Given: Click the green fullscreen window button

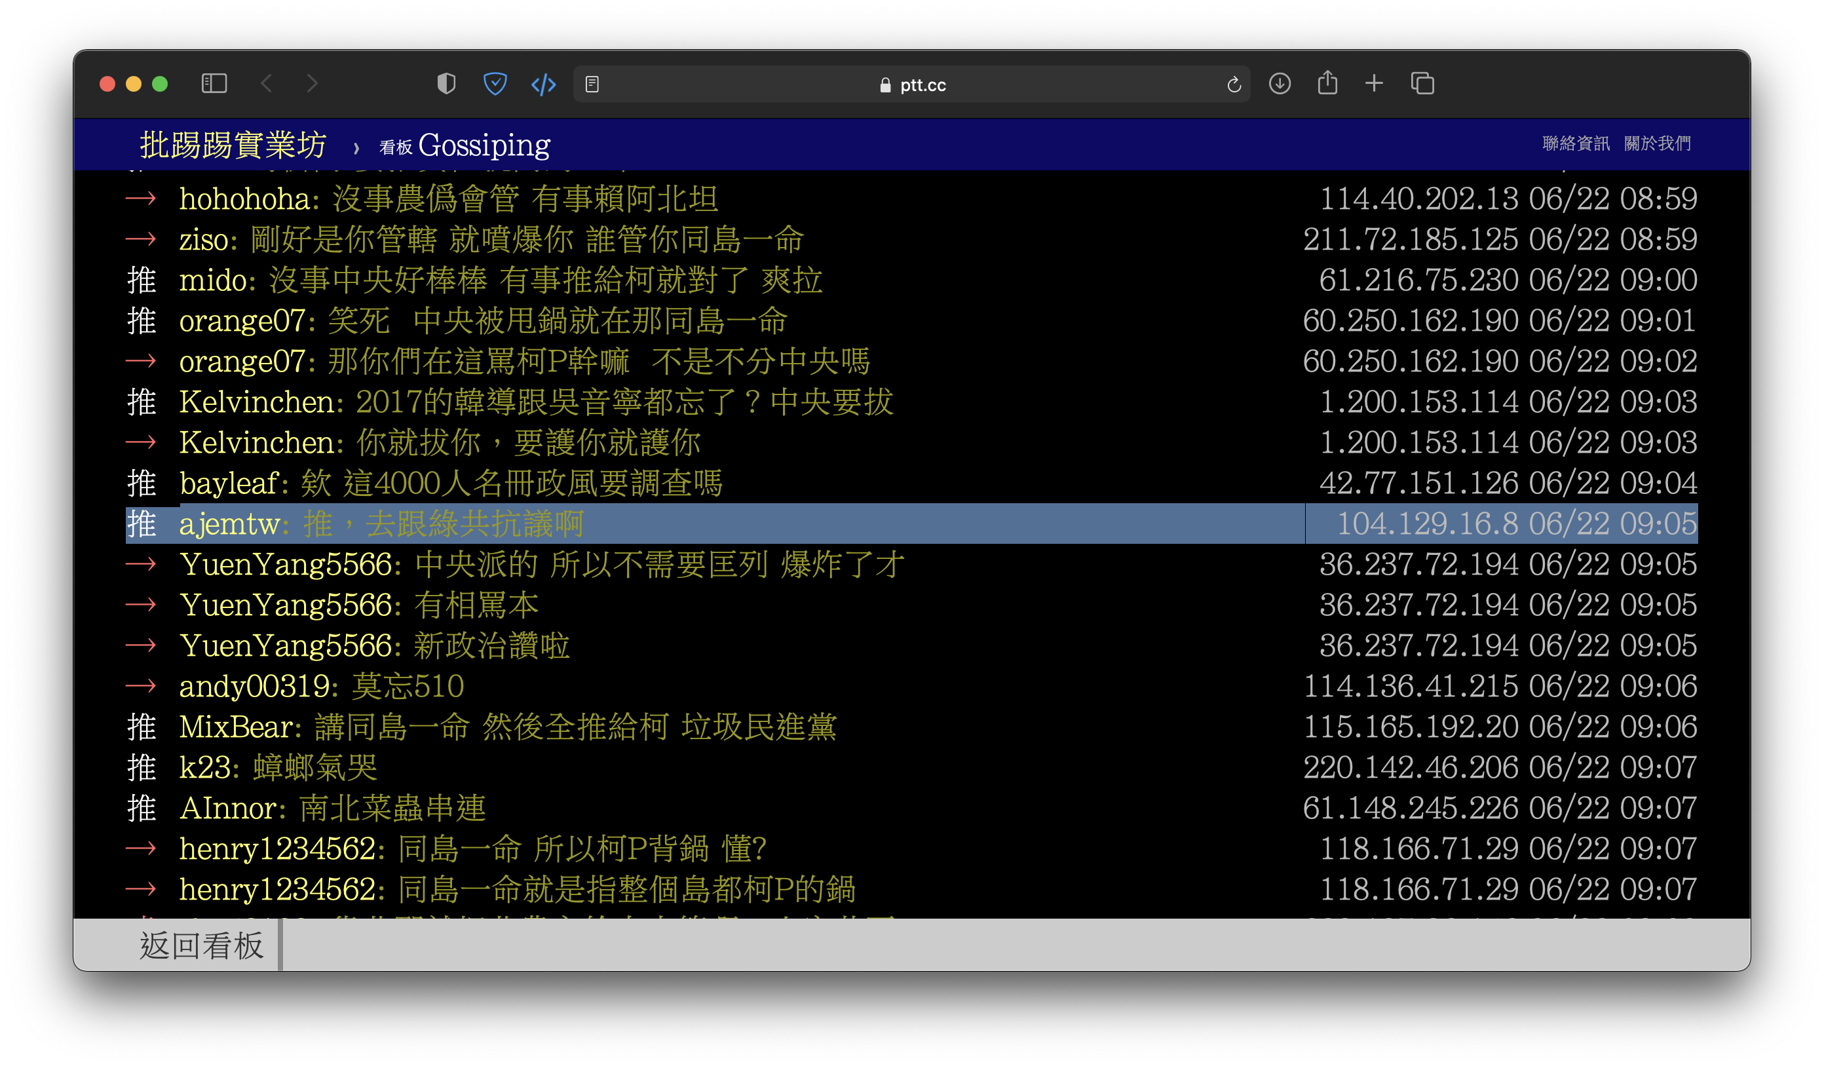Looking at the screenshot, I should [160, 84].
